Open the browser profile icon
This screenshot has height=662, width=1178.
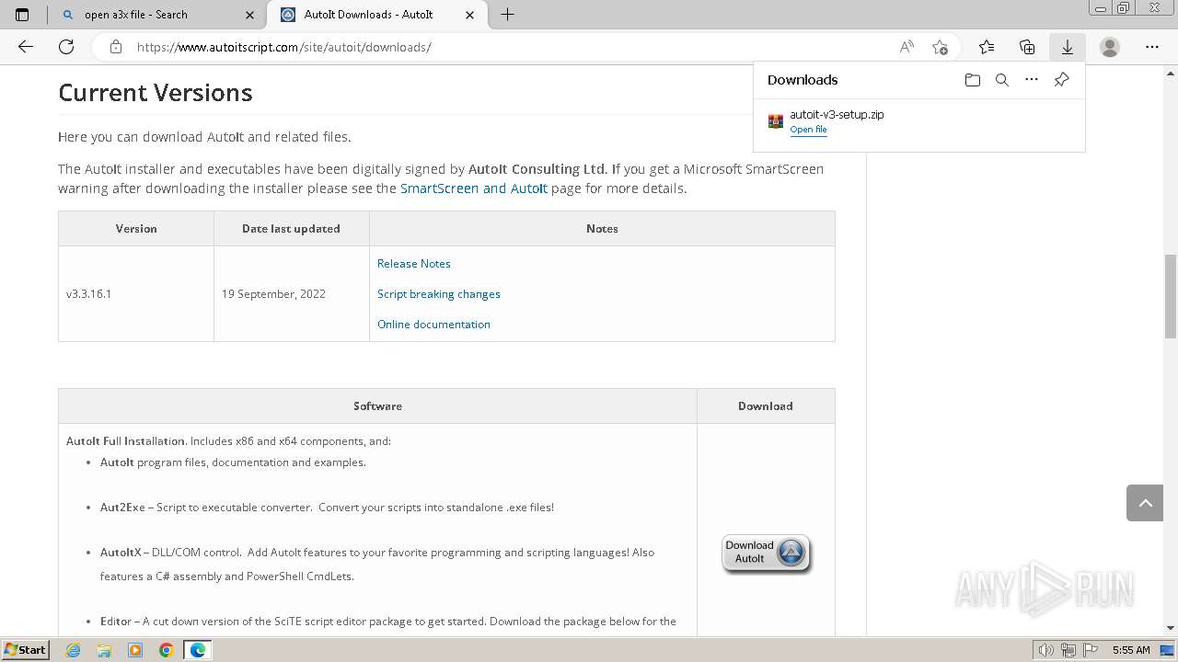(x=1110, y=47)
